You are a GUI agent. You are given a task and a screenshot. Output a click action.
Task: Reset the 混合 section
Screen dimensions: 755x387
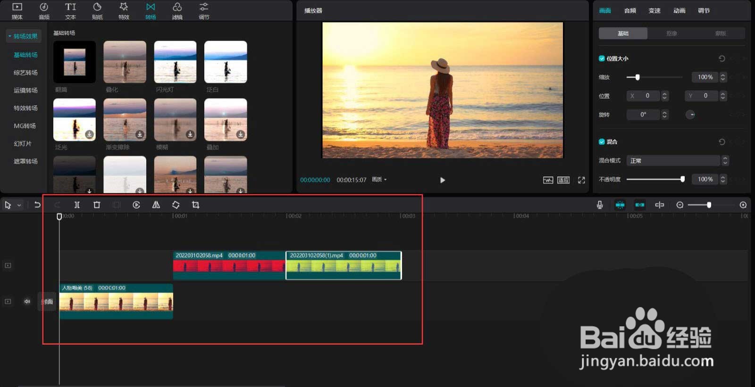tap(721, 142)
